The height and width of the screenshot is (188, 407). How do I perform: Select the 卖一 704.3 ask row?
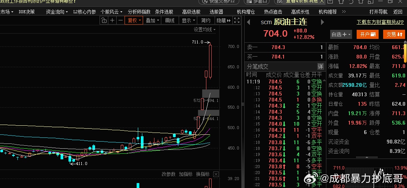tap(285, 48)
